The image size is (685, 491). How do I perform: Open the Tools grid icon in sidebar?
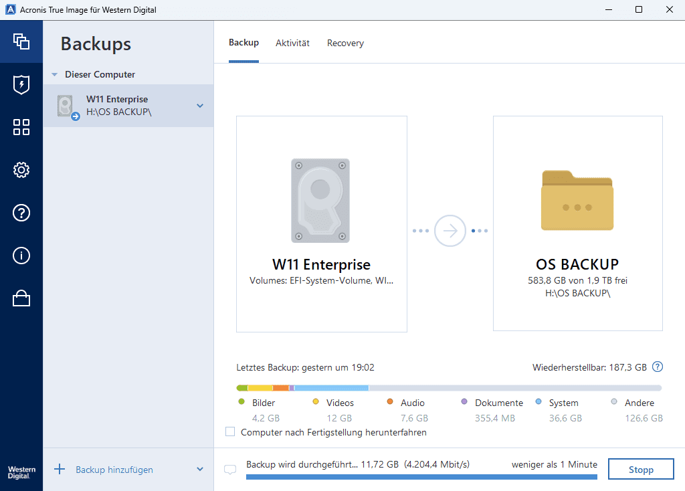[x=21, y=127]
